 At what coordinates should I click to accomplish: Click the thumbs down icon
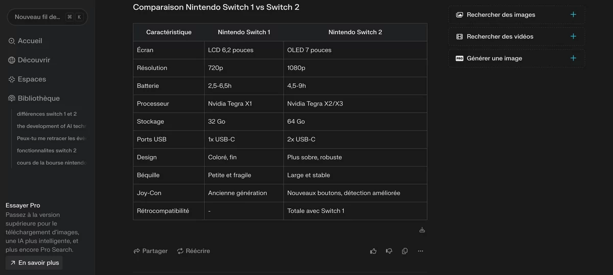click(x=389, y=251)
